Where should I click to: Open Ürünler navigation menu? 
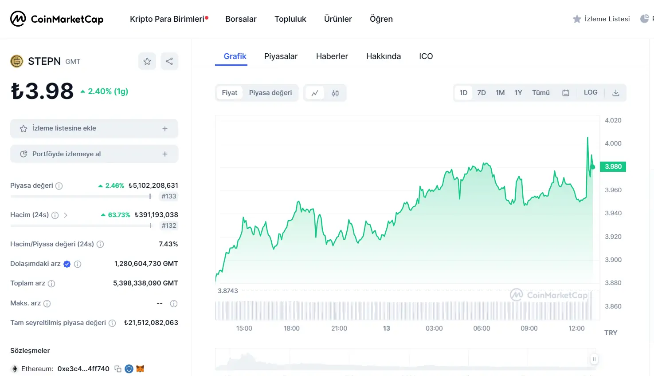338,19
